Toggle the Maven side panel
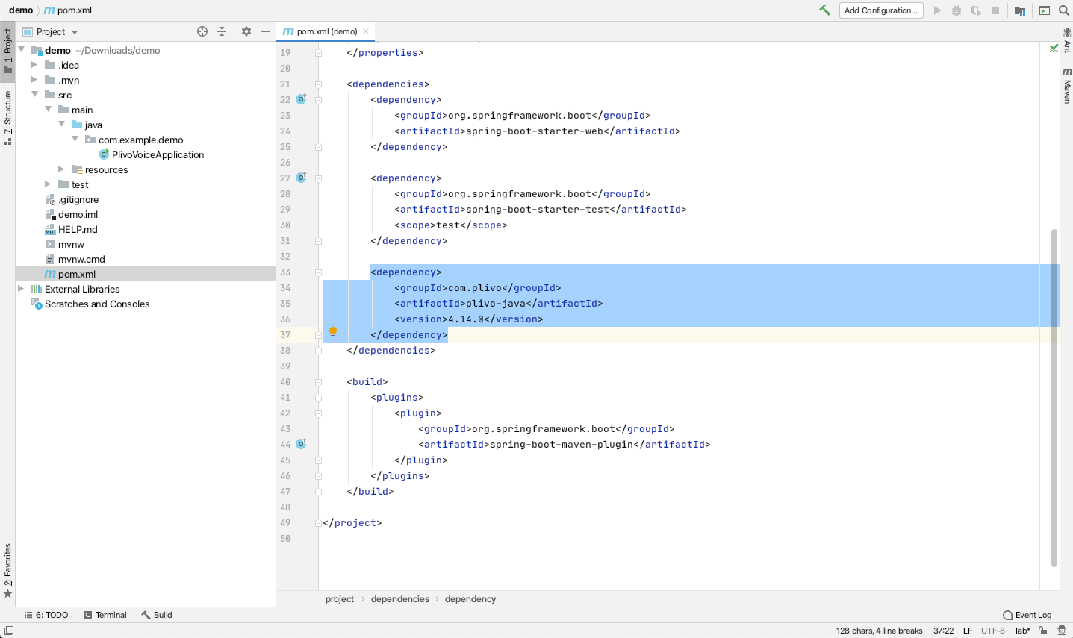Image resolution: width=1073 pixels, height=638 pixels. (x=1067, y=86)
